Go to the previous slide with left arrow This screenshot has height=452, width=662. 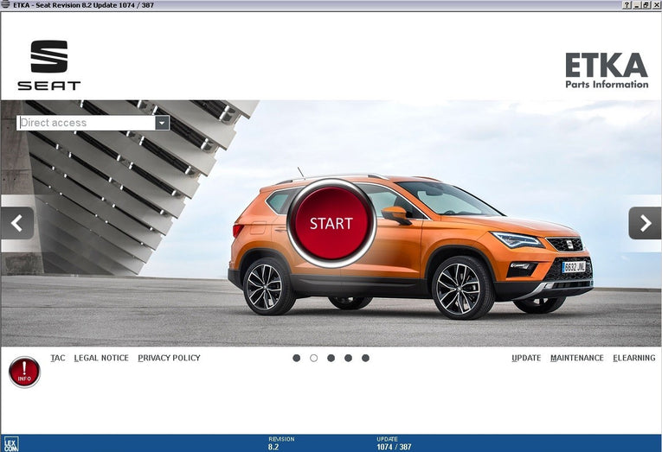(16, 223)
